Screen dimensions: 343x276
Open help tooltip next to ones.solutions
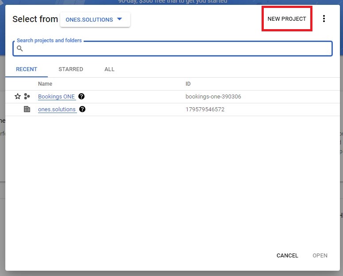point(82,109)
